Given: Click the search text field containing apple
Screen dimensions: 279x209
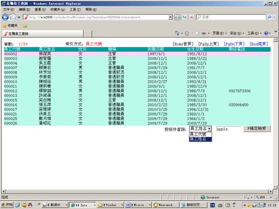Looking at the screenshot, I should tap(228, 129).
